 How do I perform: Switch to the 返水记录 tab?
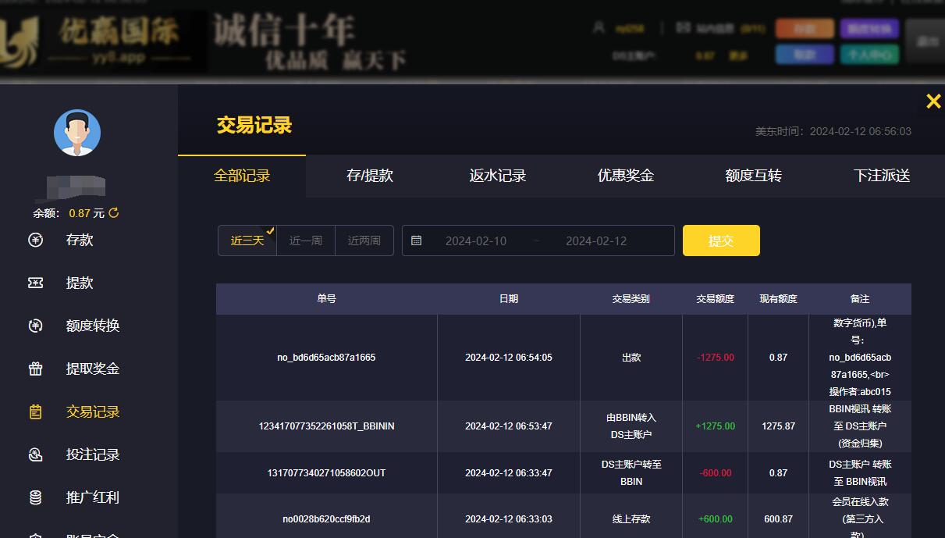[498, 176]
